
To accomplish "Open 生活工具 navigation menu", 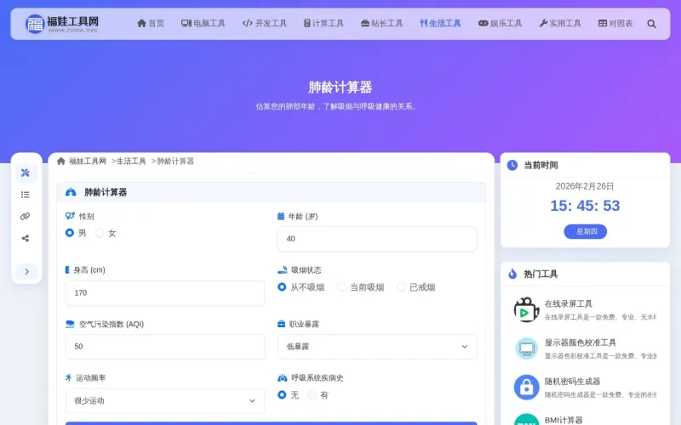I will pyautogui.click(x=440, y=24).
